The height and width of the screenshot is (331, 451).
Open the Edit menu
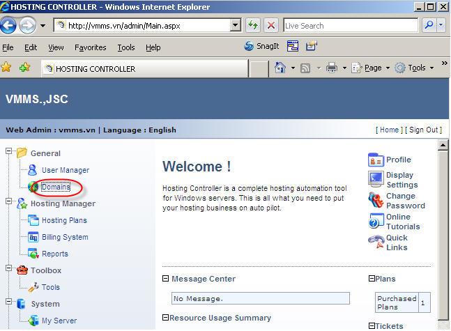click(31, 47)
